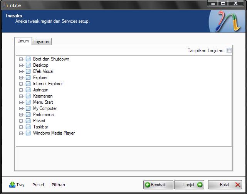
Task: Click the nLite title bar icon
Action: click(6, 5)
